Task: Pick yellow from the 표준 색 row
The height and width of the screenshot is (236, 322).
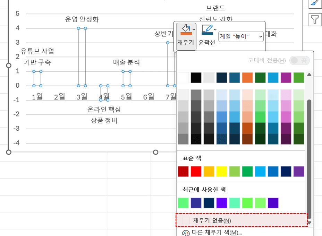Action: click(221, 171)
